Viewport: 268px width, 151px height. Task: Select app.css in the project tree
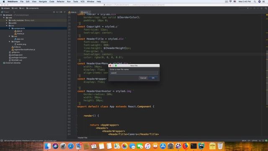pyautogui.click(x=19, y=39)
